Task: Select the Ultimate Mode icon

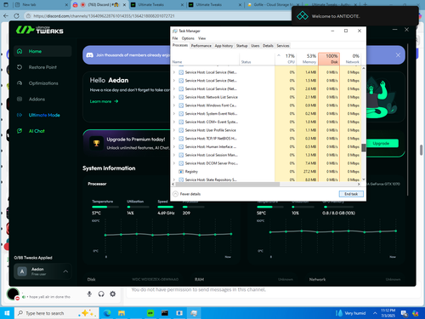Action: coord(20,115)
